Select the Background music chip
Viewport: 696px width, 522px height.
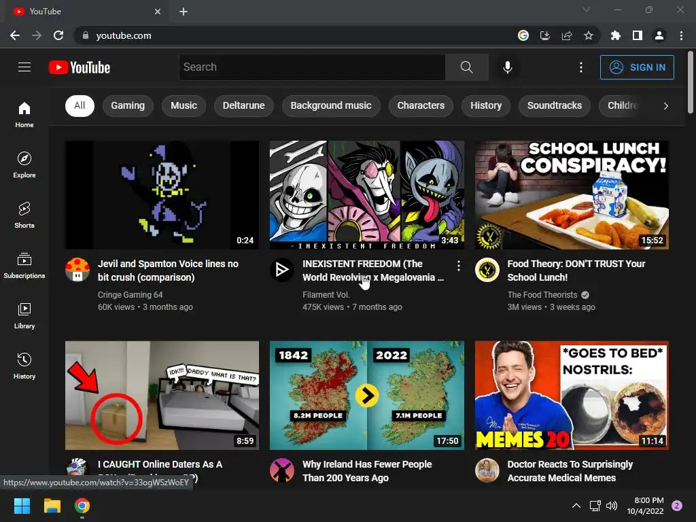[331, 105]
